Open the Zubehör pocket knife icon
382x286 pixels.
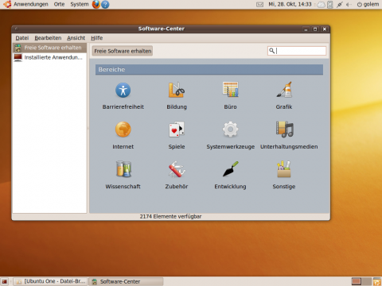pos(177,169)
